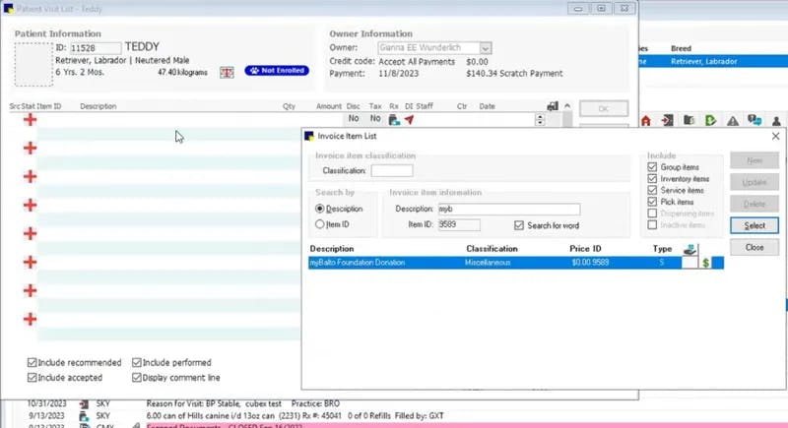
Task: Select the Item ID search radio button
Action: coord(319,224)
